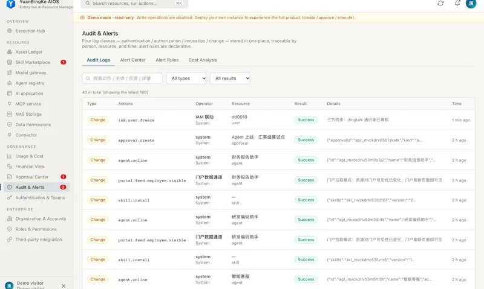Click the Resource column header
484x289 pixels.
pyautogui.click(x=241, y=104)
